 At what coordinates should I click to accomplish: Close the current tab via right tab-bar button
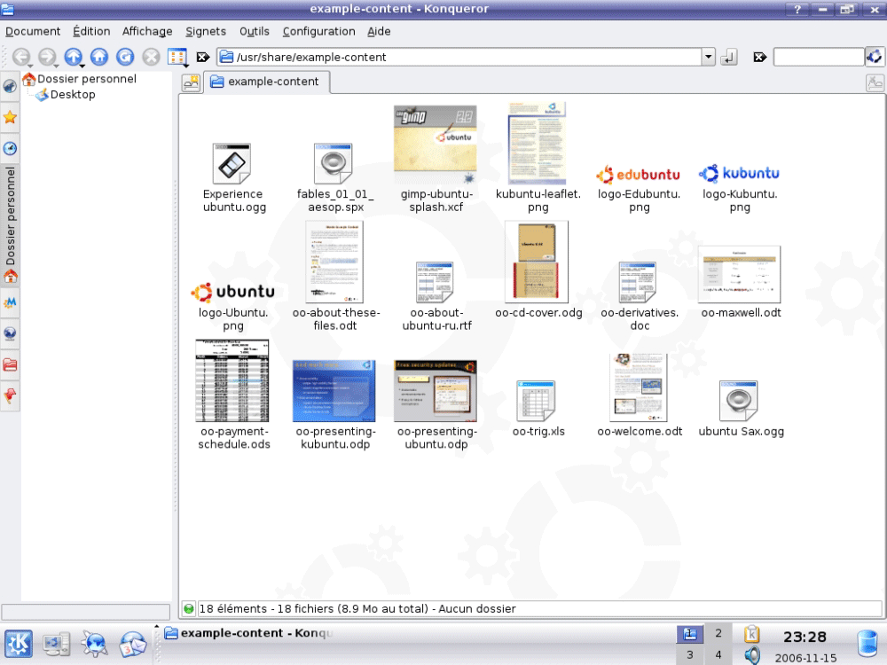[x=875, y=82]
